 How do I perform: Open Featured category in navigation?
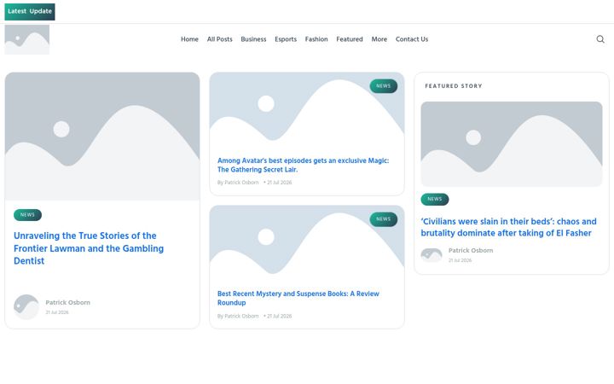350,39
